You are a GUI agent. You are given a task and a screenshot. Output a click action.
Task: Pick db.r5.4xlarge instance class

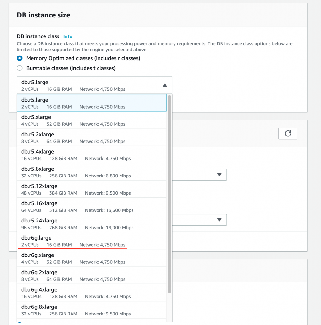(92, 155)
